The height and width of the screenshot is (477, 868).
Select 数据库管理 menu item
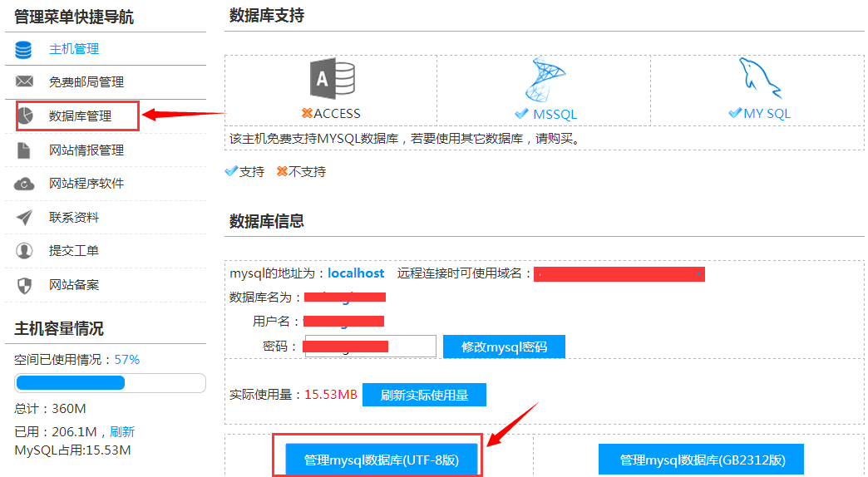click(x=80, y=116)
